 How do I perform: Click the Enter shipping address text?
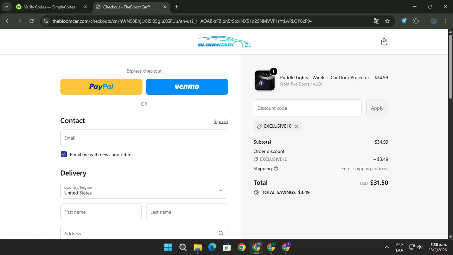(x=365, y=169)
